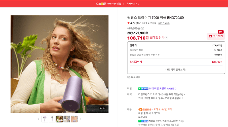Click the D-1 badge on coupon button
The height and width of the screenshot is (127, 228).
pos(221,32)
